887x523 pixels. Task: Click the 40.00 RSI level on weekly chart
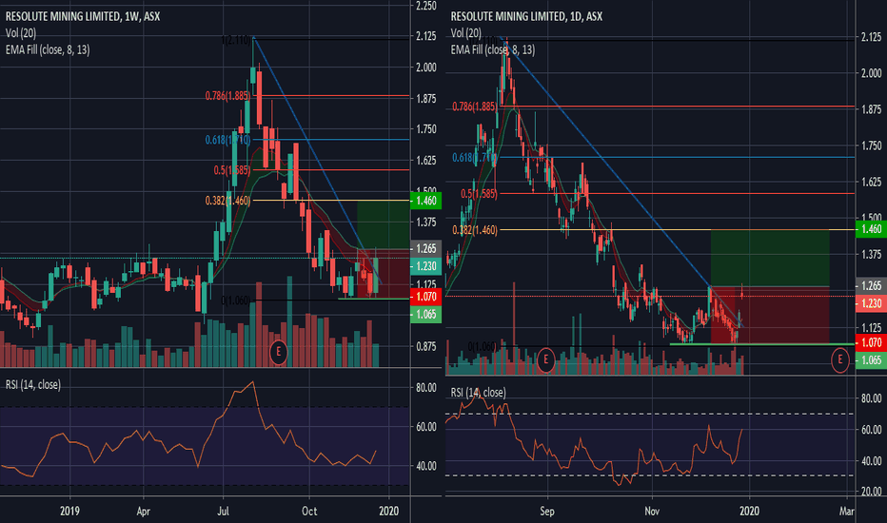point(426,466)
